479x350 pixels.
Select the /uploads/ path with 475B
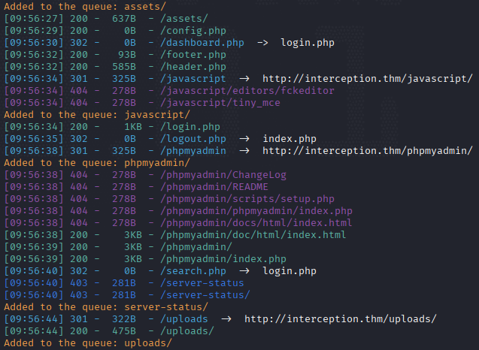pyautogui.click(x=187, y=331)
